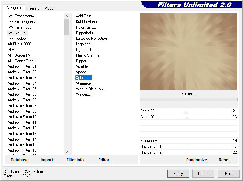Open Filter Info...
The image size is (243, 181).
tap(77, 160)
